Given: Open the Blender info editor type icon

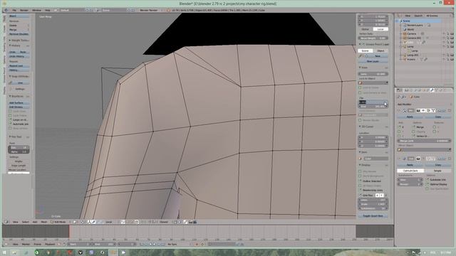Looking at the screenshot, I should pos(6,10).
